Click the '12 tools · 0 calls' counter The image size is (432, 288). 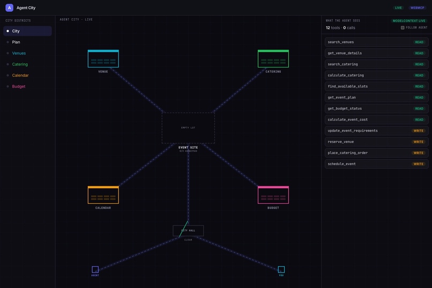(340, 27)
